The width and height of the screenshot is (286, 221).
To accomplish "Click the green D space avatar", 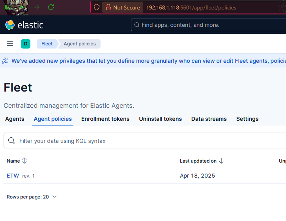I will [26, 44].
